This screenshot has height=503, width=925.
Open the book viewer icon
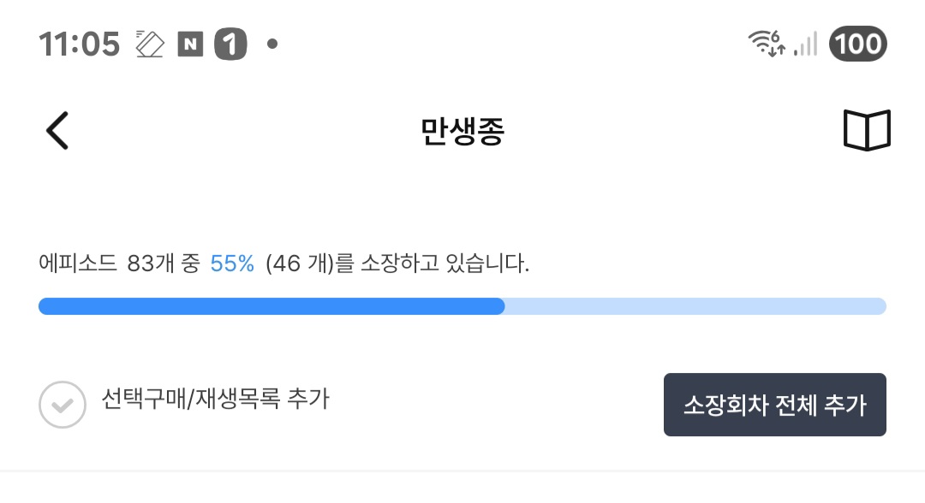867,131
